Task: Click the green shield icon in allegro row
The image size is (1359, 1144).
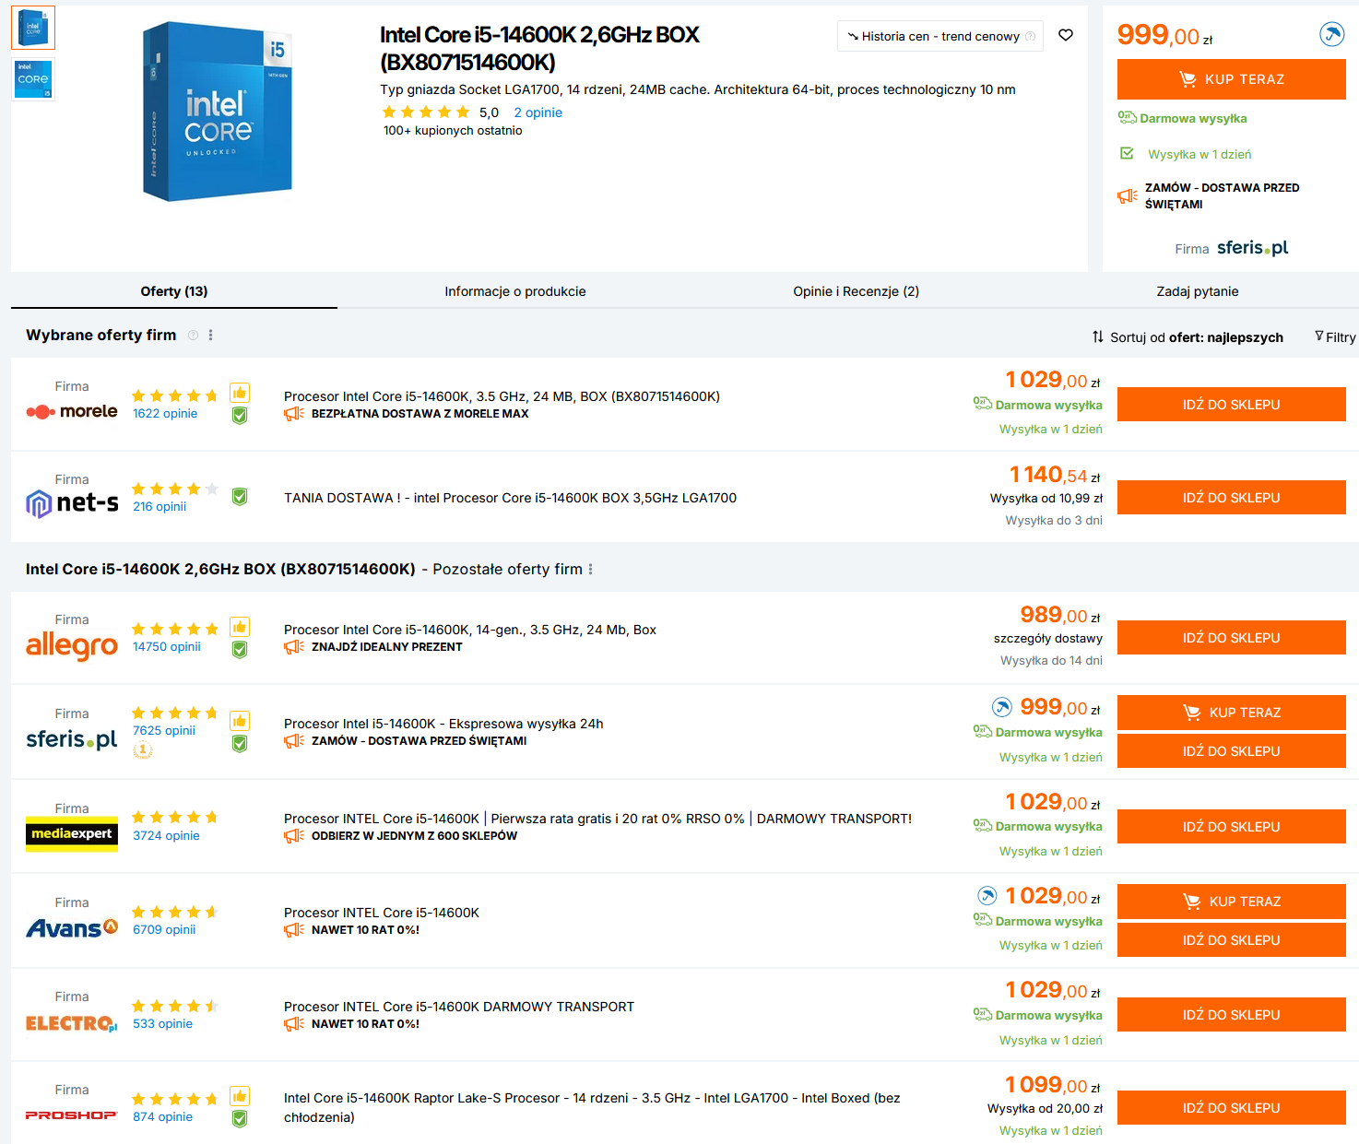Action: 240,649
